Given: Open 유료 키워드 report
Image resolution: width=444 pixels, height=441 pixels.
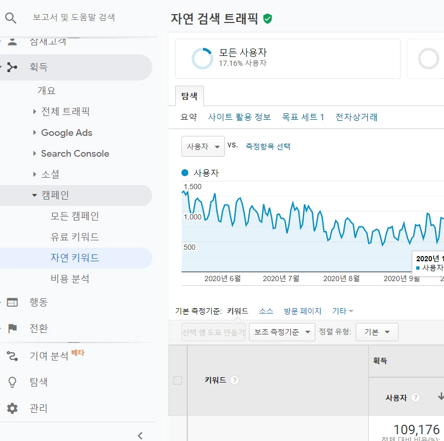Looking at the screenshot, I should (75, 237).
